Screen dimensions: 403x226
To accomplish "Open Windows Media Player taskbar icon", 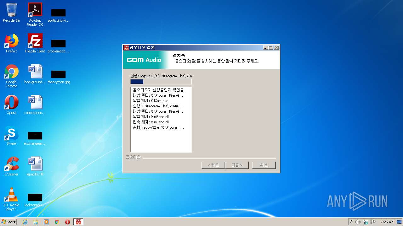I will (x=46, y=222).
